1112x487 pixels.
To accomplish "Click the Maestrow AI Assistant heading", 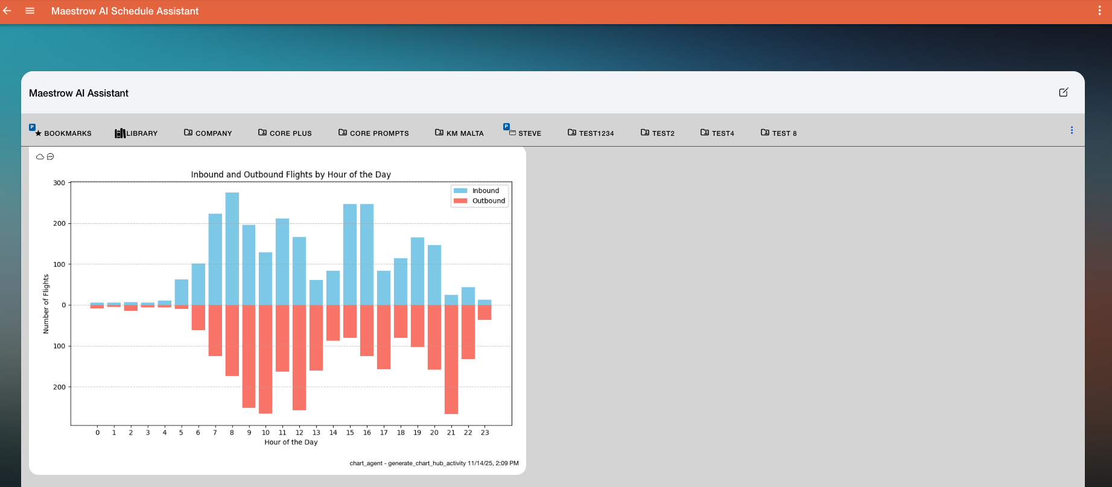I will 78,93.
